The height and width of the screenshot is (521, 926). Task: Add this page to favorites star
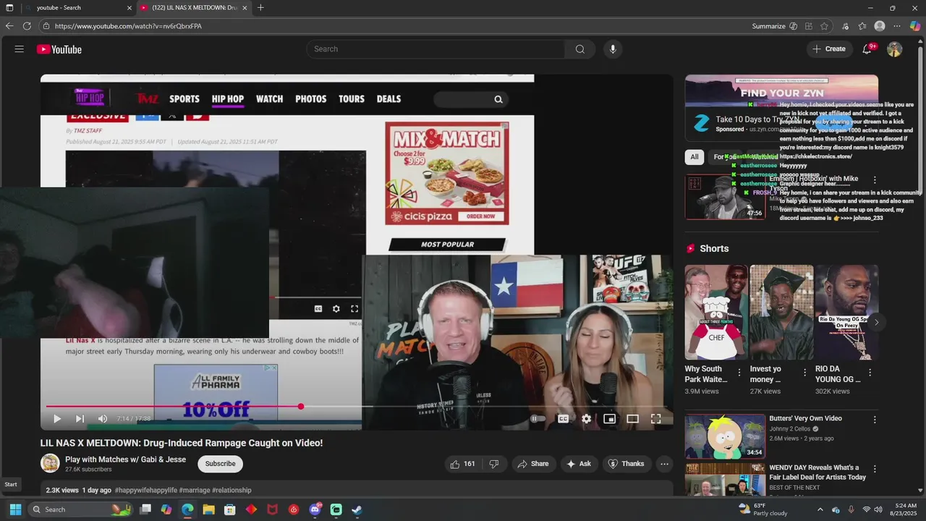824,26
